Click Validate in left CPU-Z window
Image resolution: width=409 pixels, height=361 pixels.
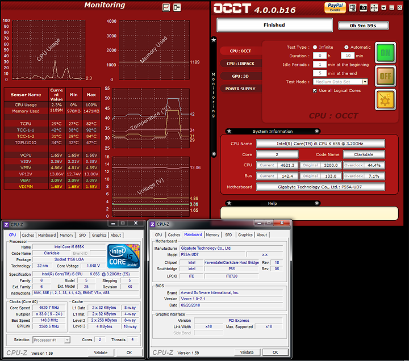[x=101, y=352]
